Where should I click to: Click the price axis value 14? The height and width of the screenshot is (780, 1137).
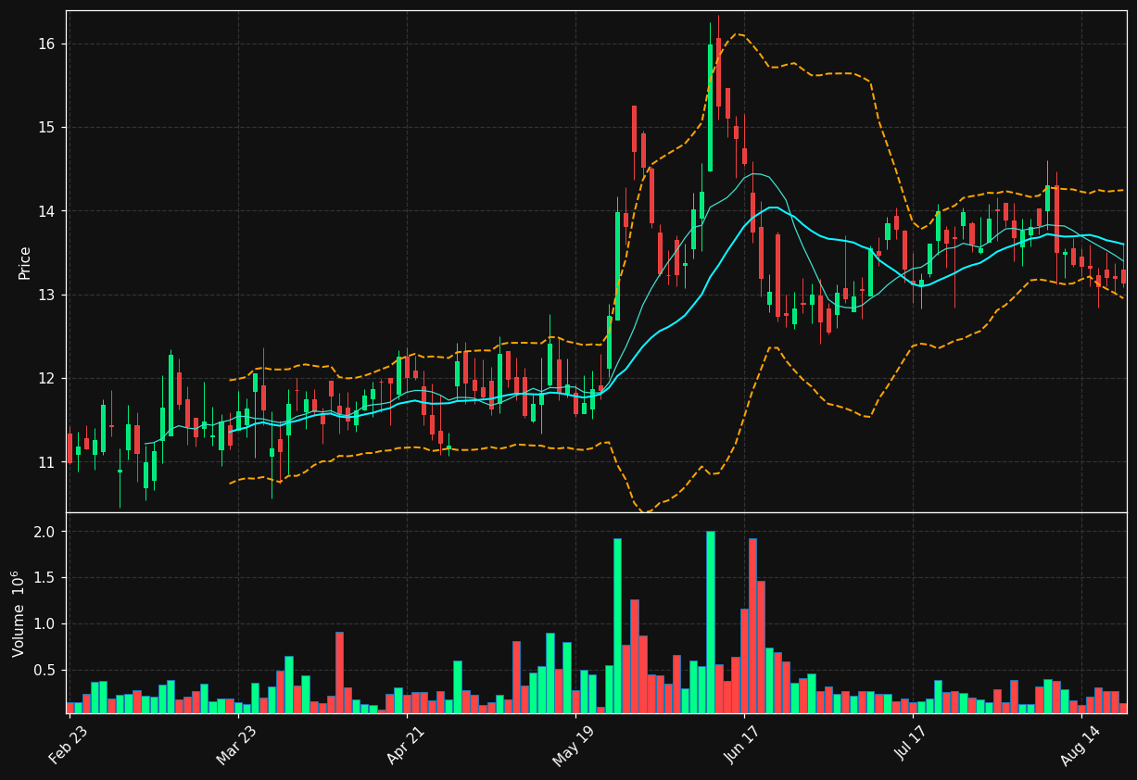(x=46, y=211)
